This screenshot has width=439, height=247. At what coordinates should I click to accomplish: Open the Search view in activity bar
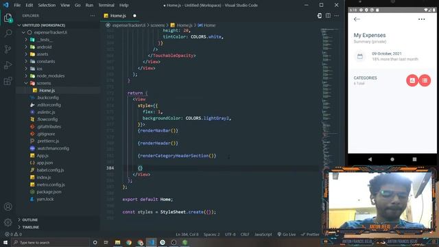click(8, 34)
